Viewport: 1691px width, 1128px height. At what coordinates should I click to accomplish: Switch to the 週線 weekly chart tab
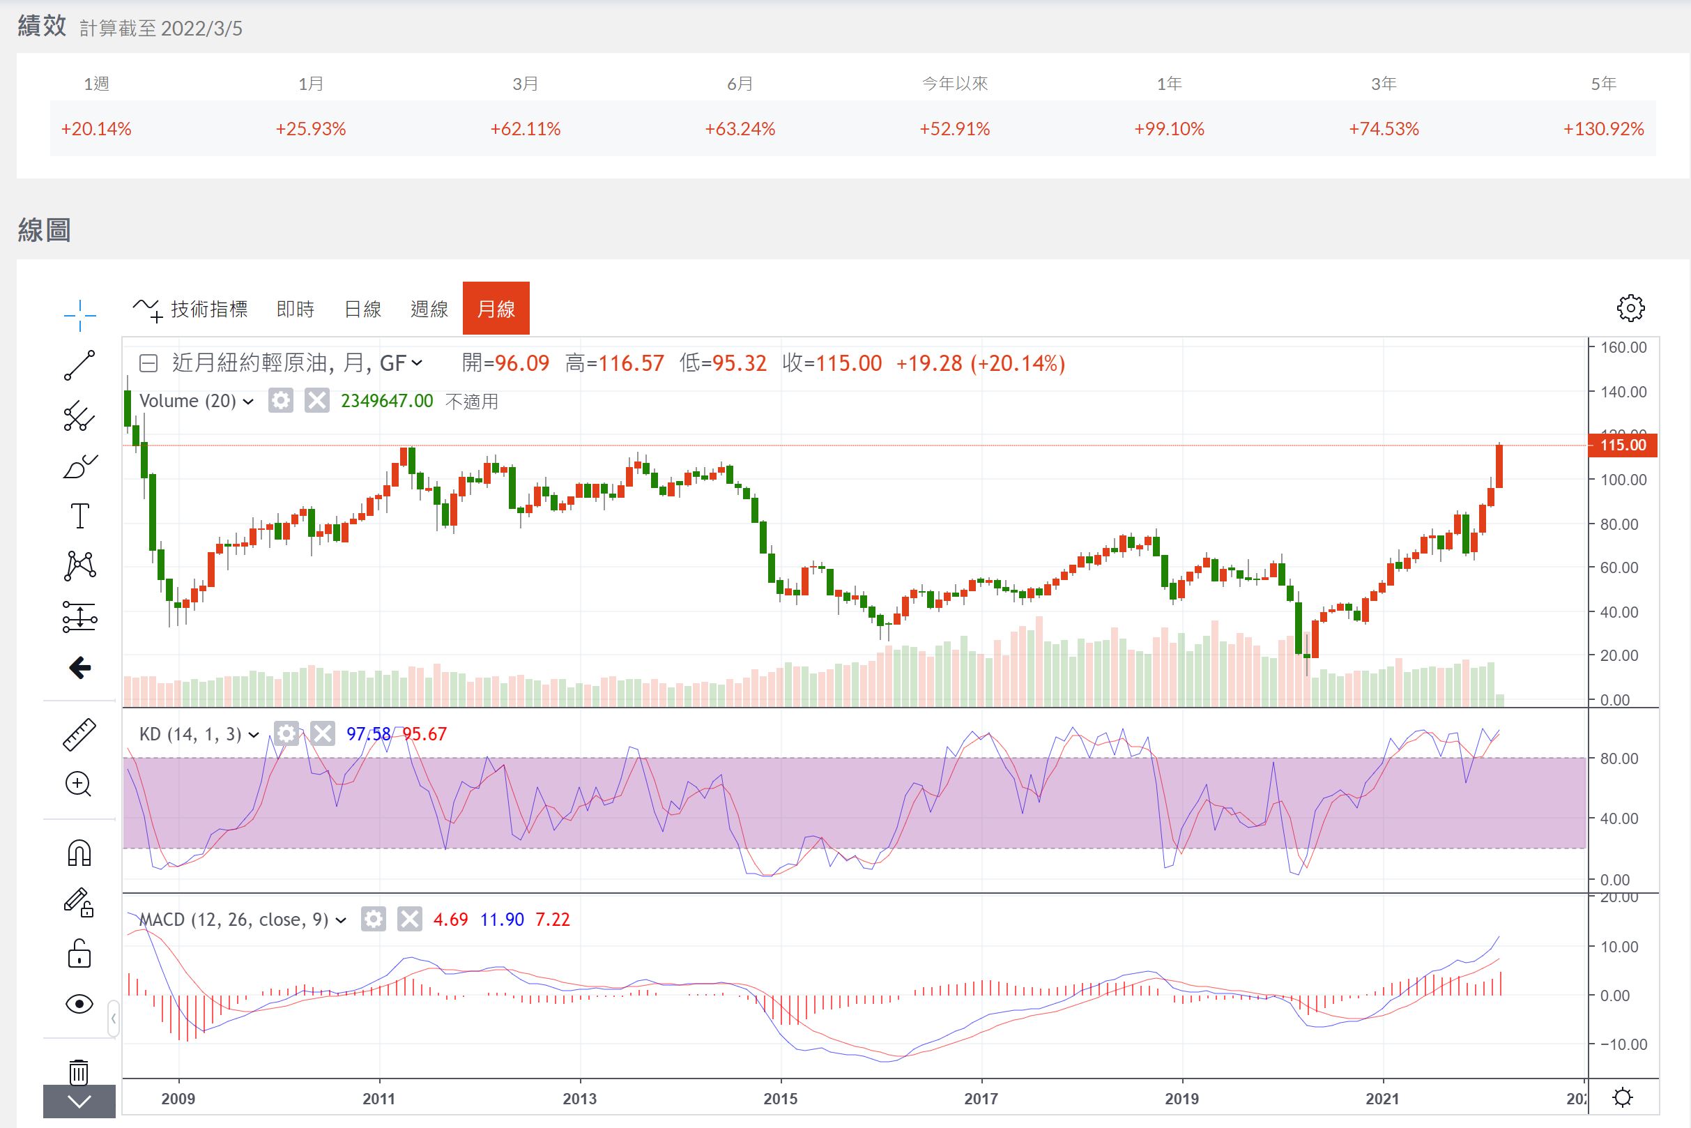click(x=429, y=310)
